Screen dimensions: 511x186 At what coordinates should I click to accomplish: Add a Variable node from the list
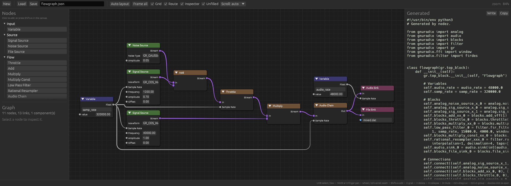pos(37,29)
